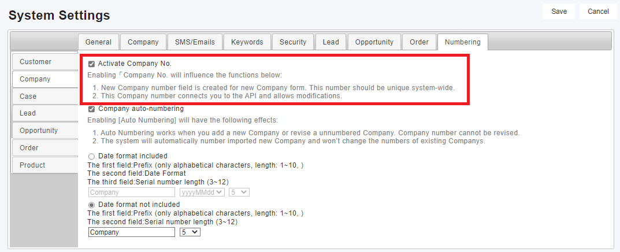This screenshot has height=252, width=620.
Task: Click the active Company prefix input field
Action: point(131,232)
